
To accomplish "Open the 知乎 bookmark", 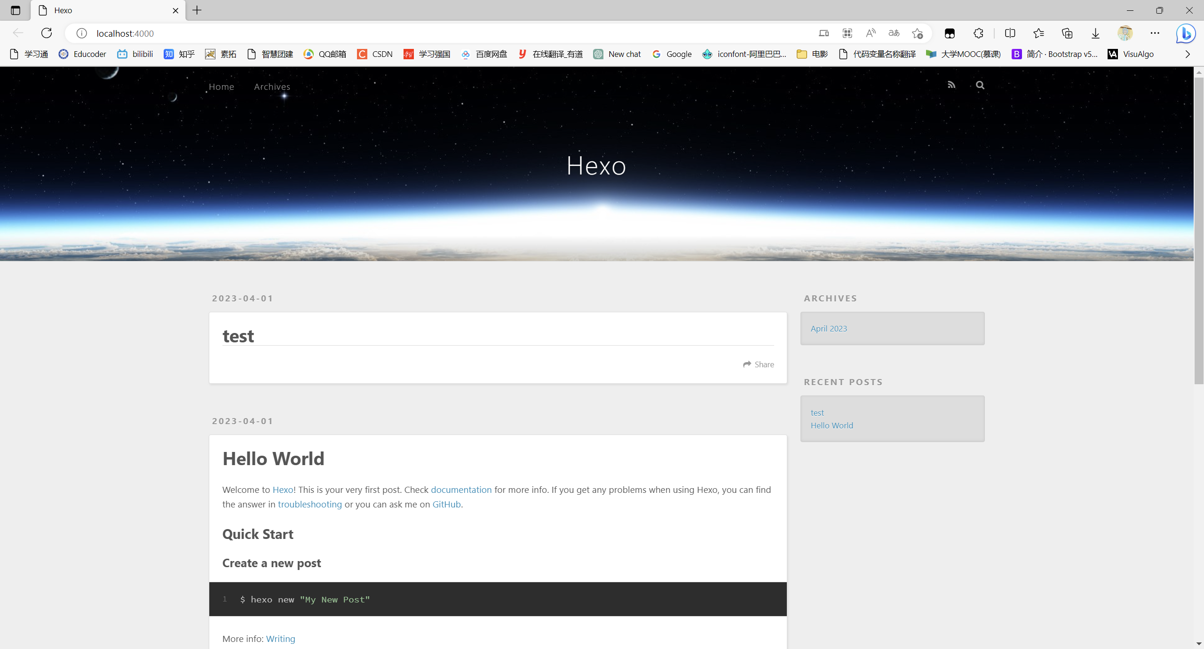I will click(x=179, y=54).
